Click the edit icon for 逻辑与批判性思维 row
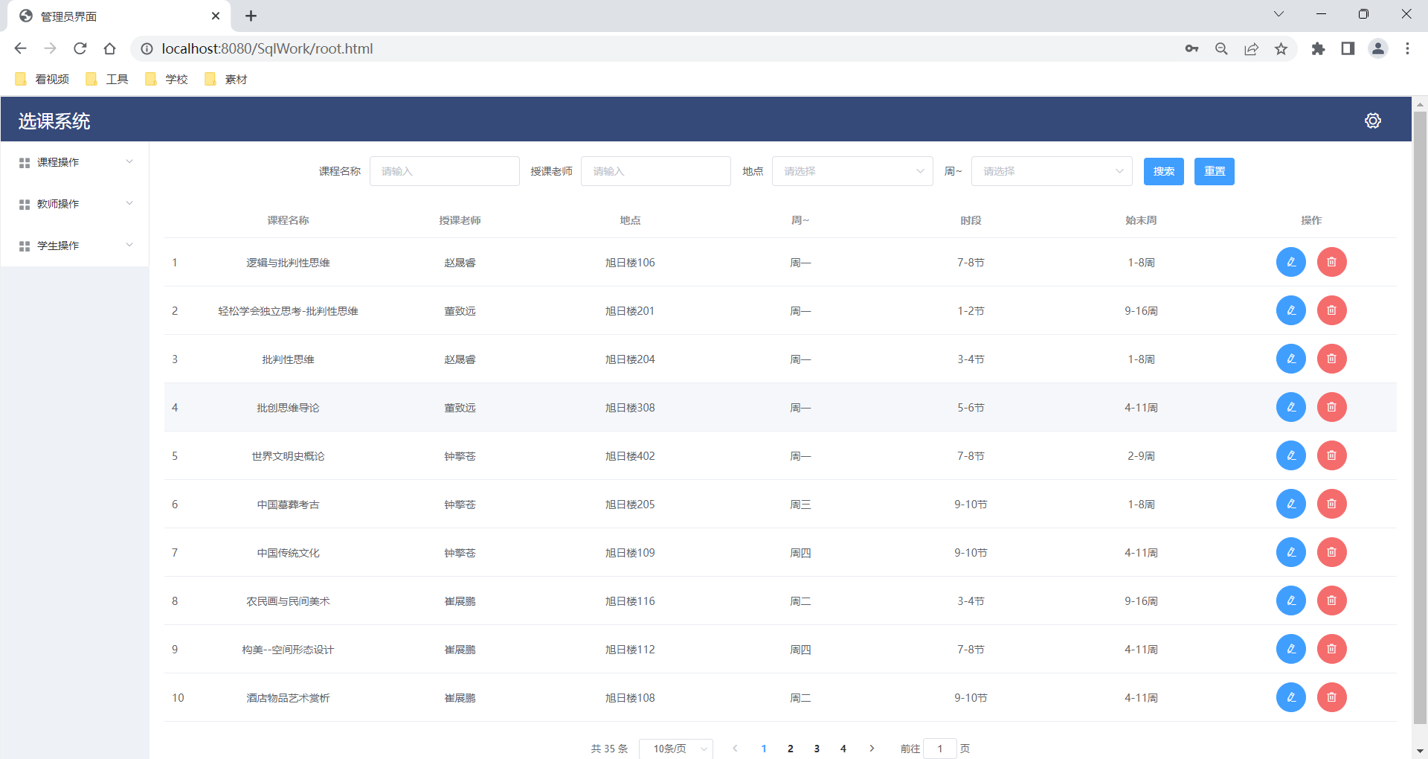The image size is (1428, 759). pyautogui.click(x=1290, y=262)
